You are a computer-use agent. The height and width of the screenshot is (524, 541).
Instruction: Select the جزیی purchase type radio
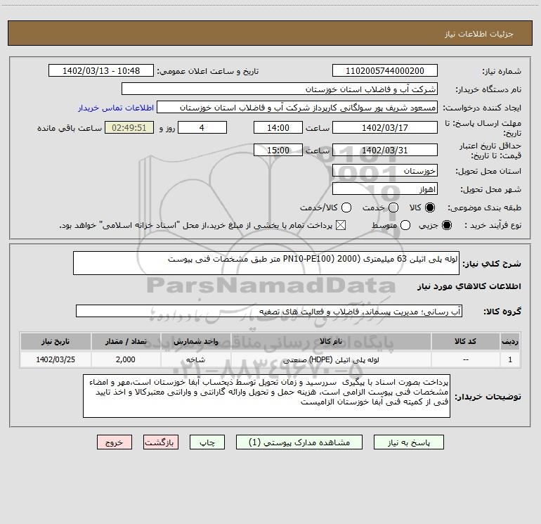point(446,225)
